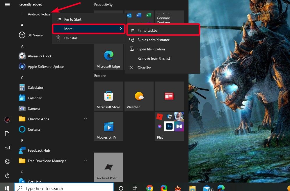The width and height of the screenshot is (290, 191).
Task: Open Cortana circle on the taskbar
Action: (x=121, y=188)
